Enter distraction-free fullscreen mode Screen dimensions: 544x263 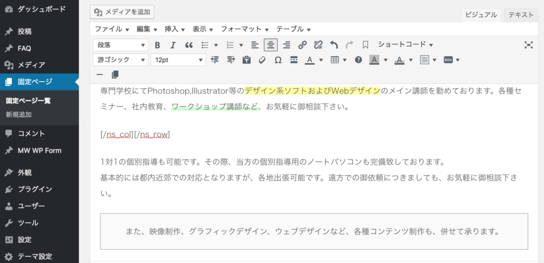click(x=529, y=45)
